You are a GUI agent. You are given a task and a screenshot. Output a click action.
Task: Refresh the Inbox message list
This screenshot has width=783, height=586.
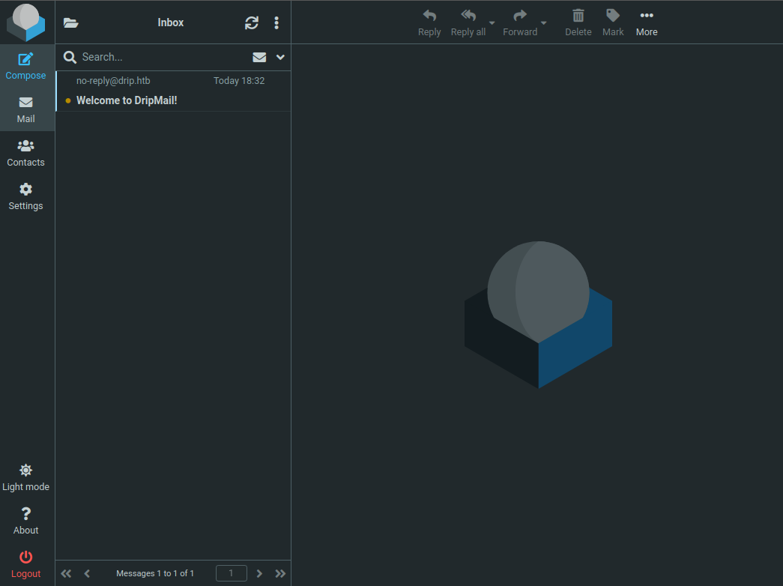point(252,23)
